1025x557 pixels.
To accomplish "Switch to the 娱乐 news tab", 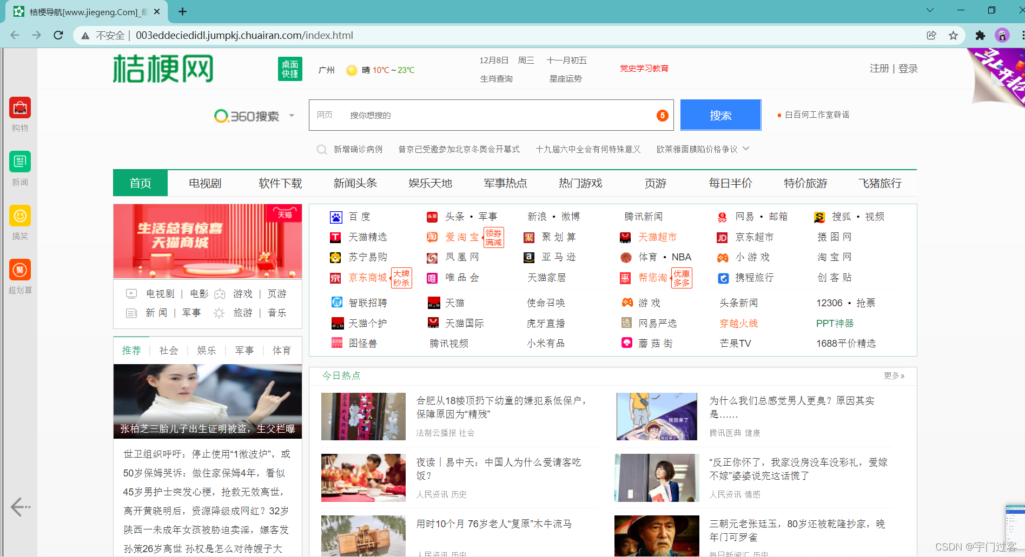I will tap(207, 351).
